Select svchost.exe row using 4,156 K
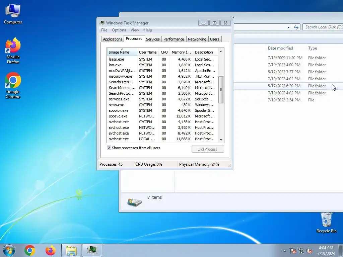 (162, 122)
